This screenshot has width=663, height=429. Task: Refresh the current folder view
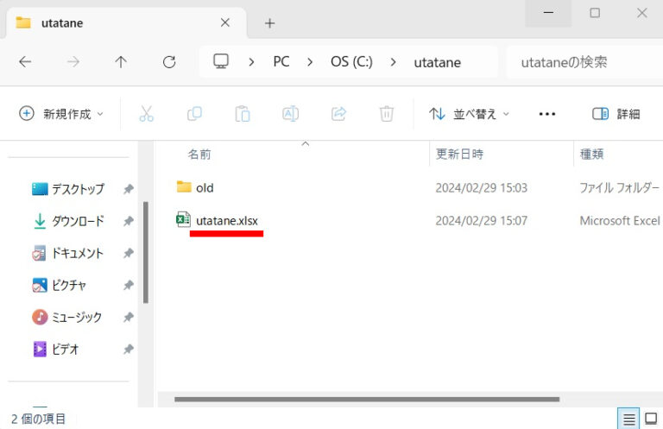(x=169, y=62)
